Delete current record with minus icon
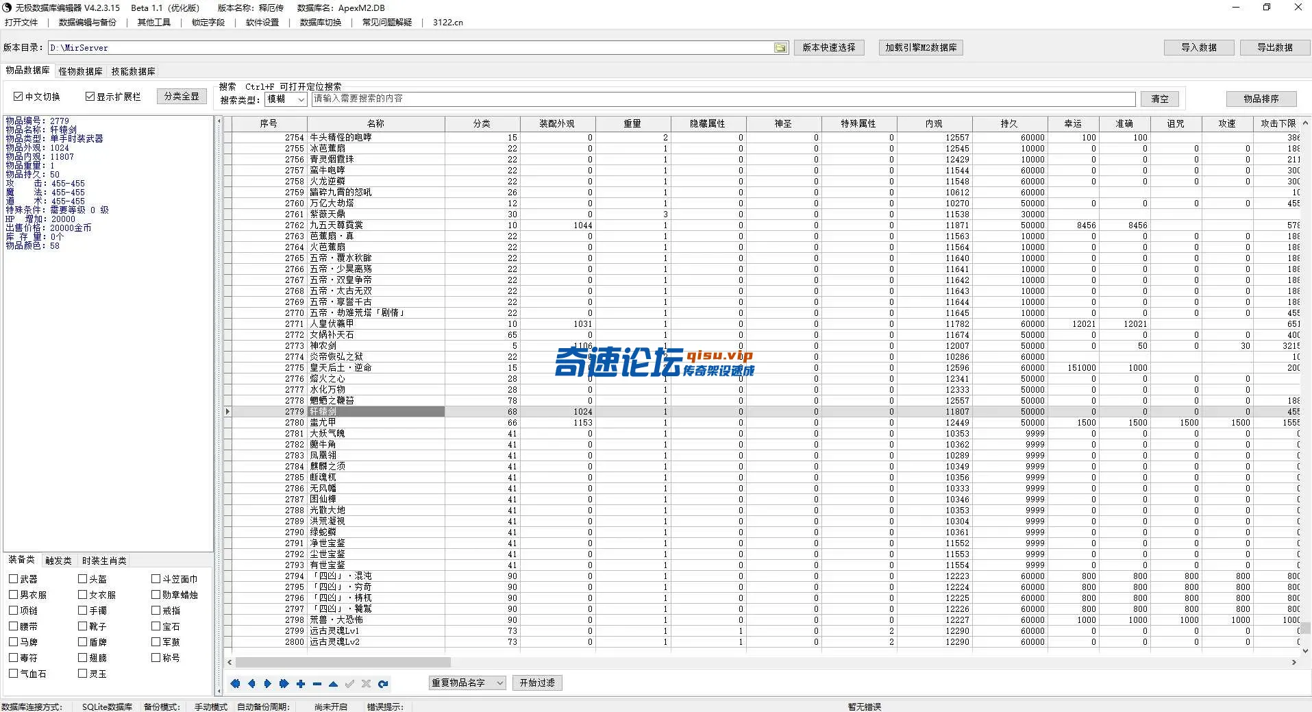 317,683
